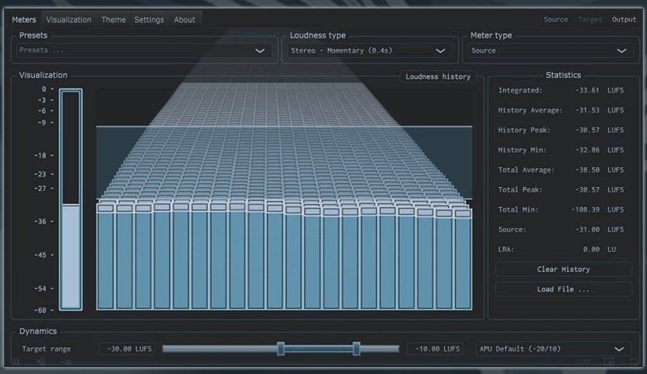The image size is (647, 374).
Task: Select the Output view at top right
Action: tap(624, 19)
